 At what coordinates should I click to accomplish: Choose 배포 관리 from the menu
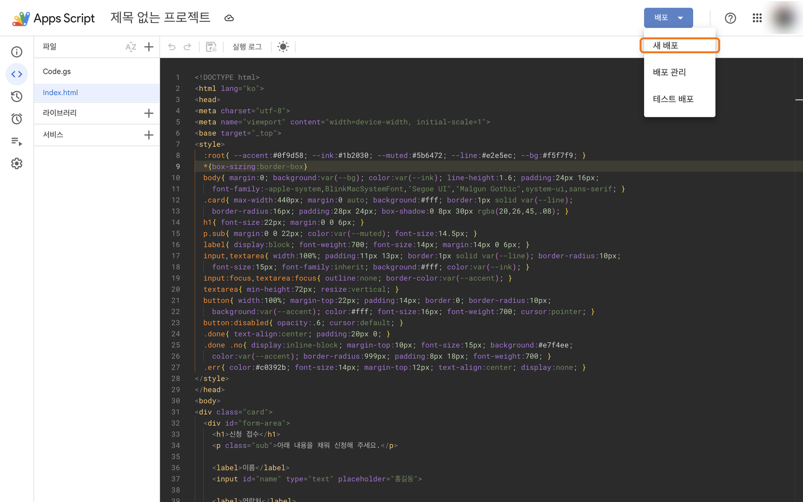coord(680,72)
